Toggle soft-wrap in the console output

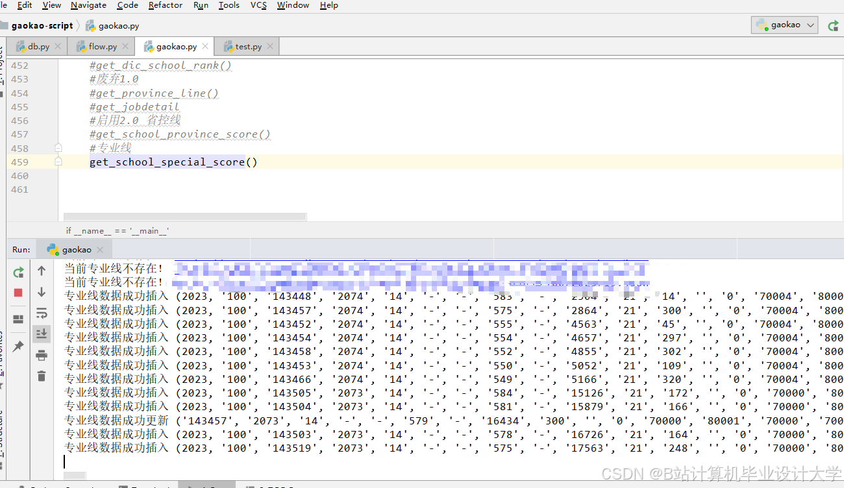42,313
